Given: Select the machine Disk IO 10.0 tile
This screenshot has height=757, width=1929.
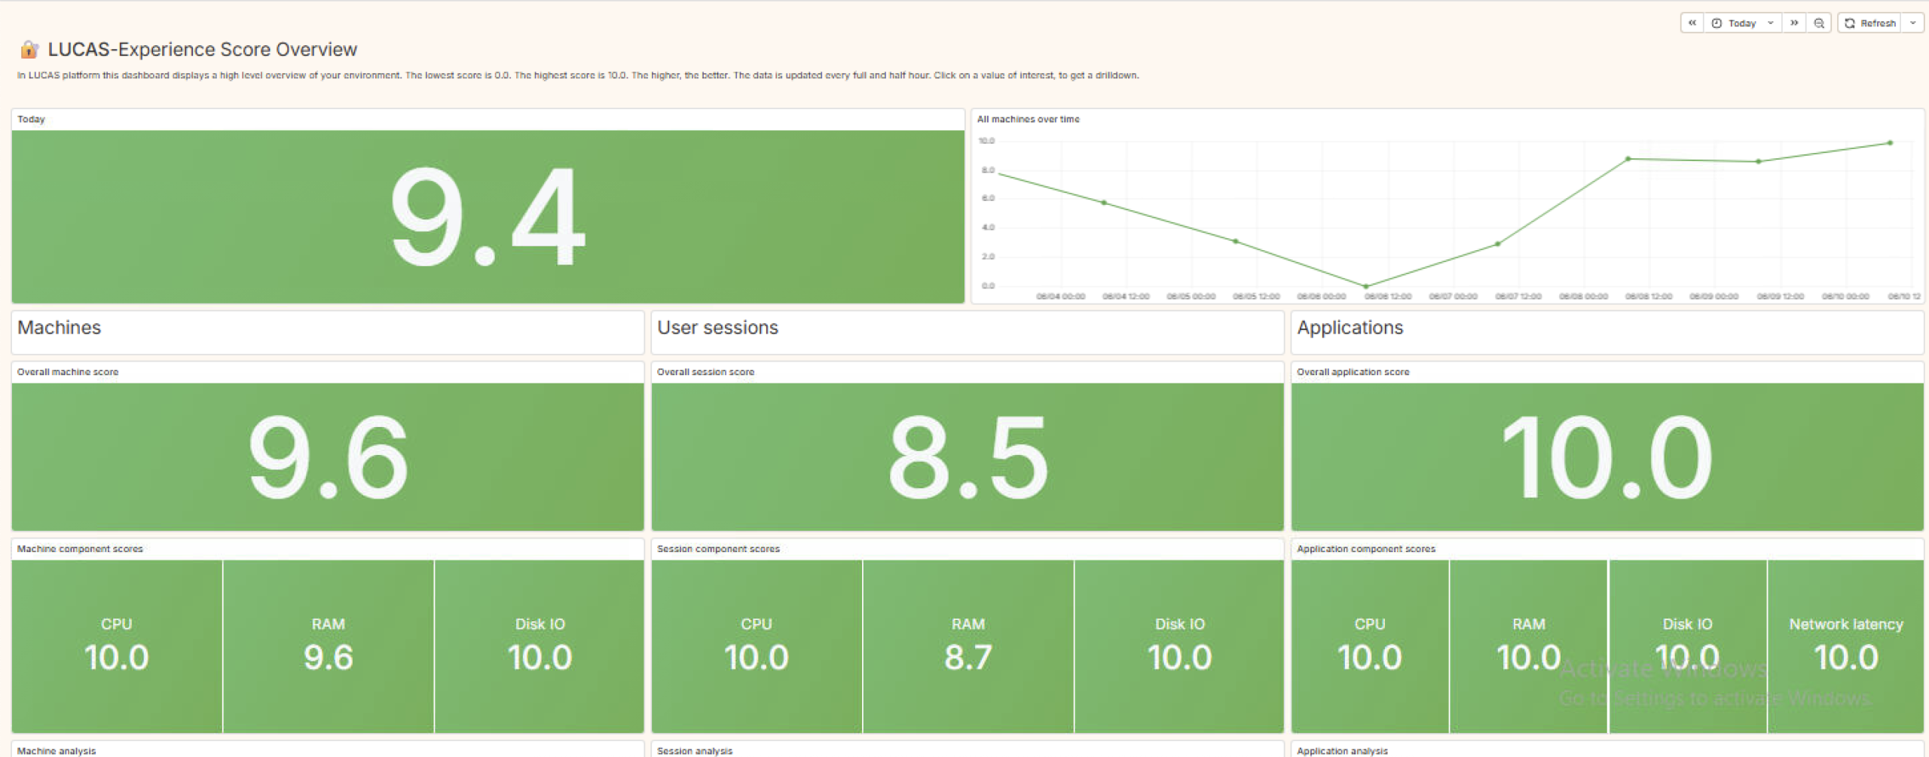Looking at the screenshot, I should 540,646.
